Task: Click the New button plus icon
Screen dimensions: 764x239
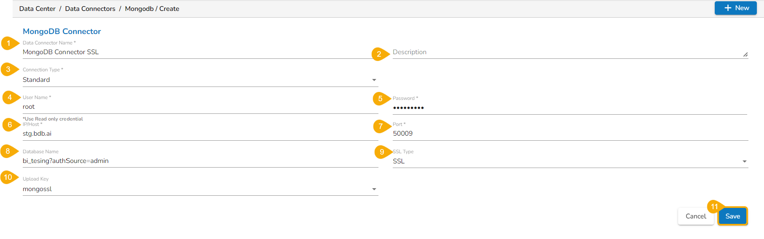Action: coord(728,8)
